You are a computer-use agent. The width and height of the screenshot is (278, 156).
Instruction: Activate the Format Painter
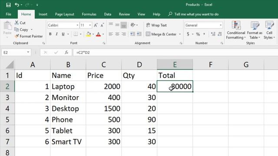[29, 36]
